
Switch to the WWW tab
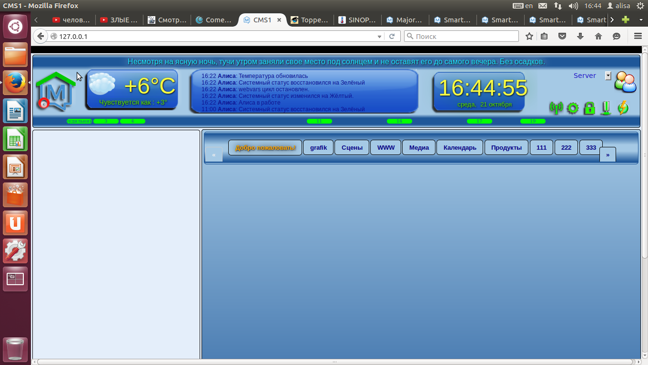pos(386,147)
